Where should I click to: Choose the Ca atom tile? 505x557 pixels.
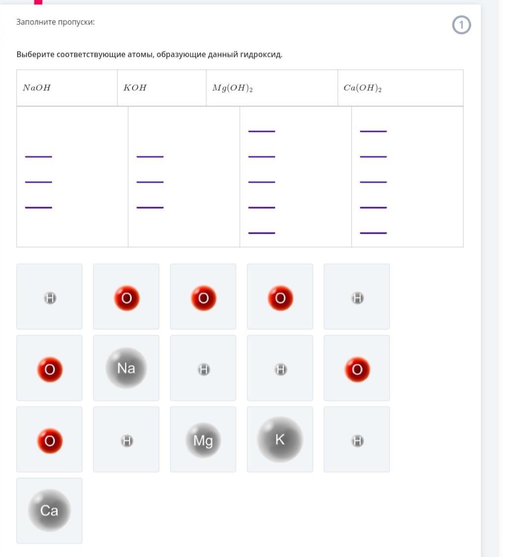(x=49, y=511)
